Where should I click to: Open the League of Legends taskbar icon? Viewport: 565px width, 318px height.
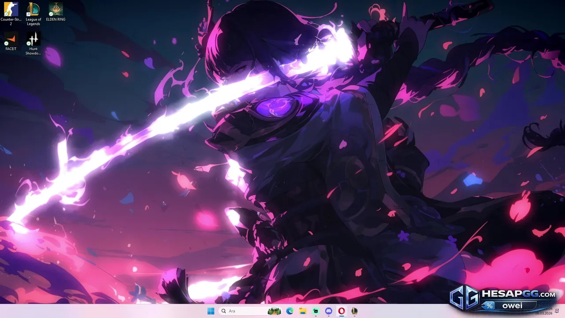point(354,311)
